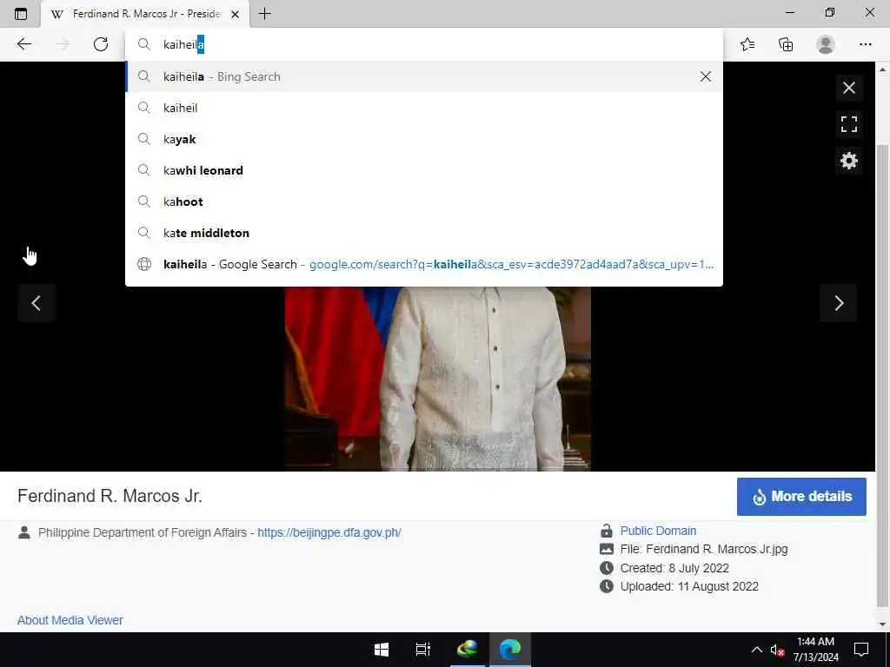This screenshot has height=667, width=890.
Task: Close the Ferdinand R. Marcos Jr tab
Action: click(x=235, y=14)
